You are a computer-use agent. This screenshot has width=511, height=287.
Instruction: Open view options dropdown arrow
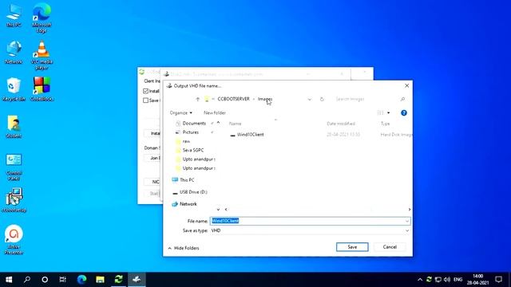click(389, 113)
